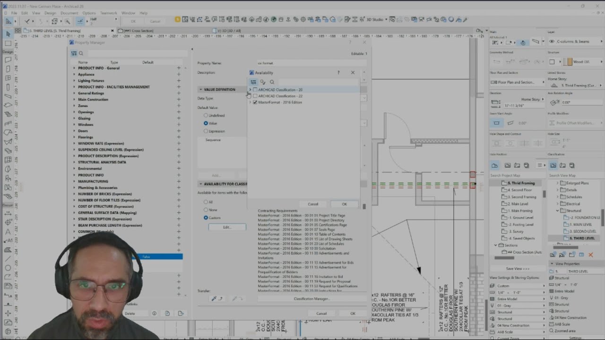Click the red X delete icon in the View Map panel

tap(590, 255)
